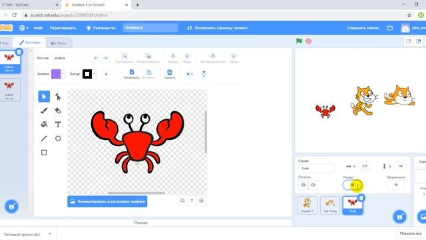
Task: Click the purple Fill color swatch
Action: point(56,74)
